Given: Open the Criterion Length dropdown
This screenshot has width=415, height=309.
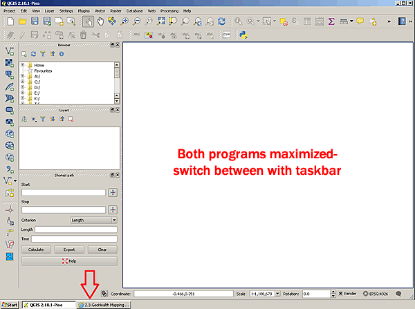Looking at the screenshot, I should (93, 220).
